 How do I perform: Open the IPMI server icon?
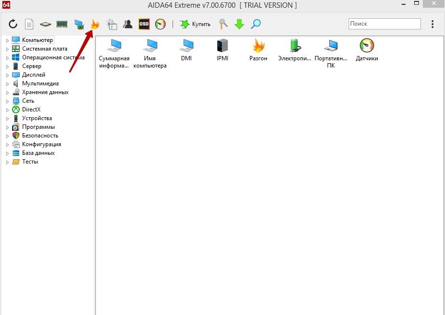click(x=222, y=50)
